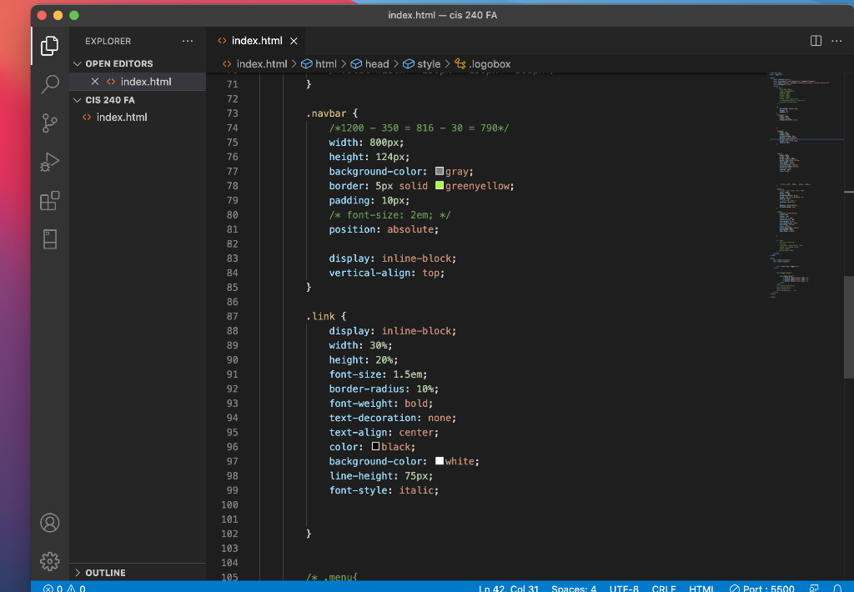This screenshot has height=592, width=854.
Task: Click UTF-8 encoding indicator
Action: (624, 587)
